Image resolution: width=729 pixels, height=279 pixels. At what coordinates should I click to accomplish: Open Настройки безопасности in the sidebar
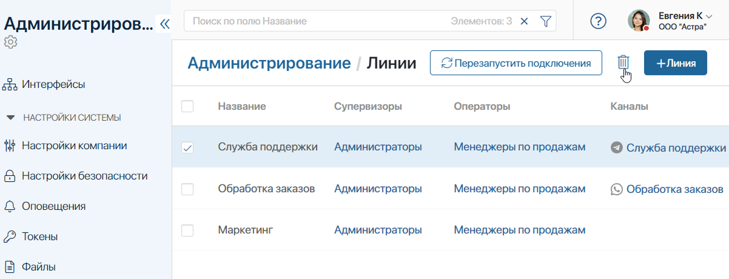pos(84,176)
